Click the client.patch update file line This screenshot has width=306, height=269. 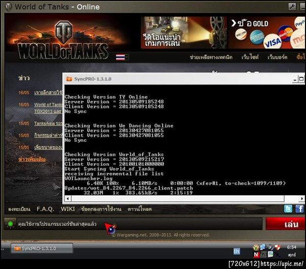point(129,188)
